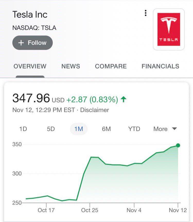Open the three-dot more options menu
This screenshot has width=193, height=222.
[146, 13]
